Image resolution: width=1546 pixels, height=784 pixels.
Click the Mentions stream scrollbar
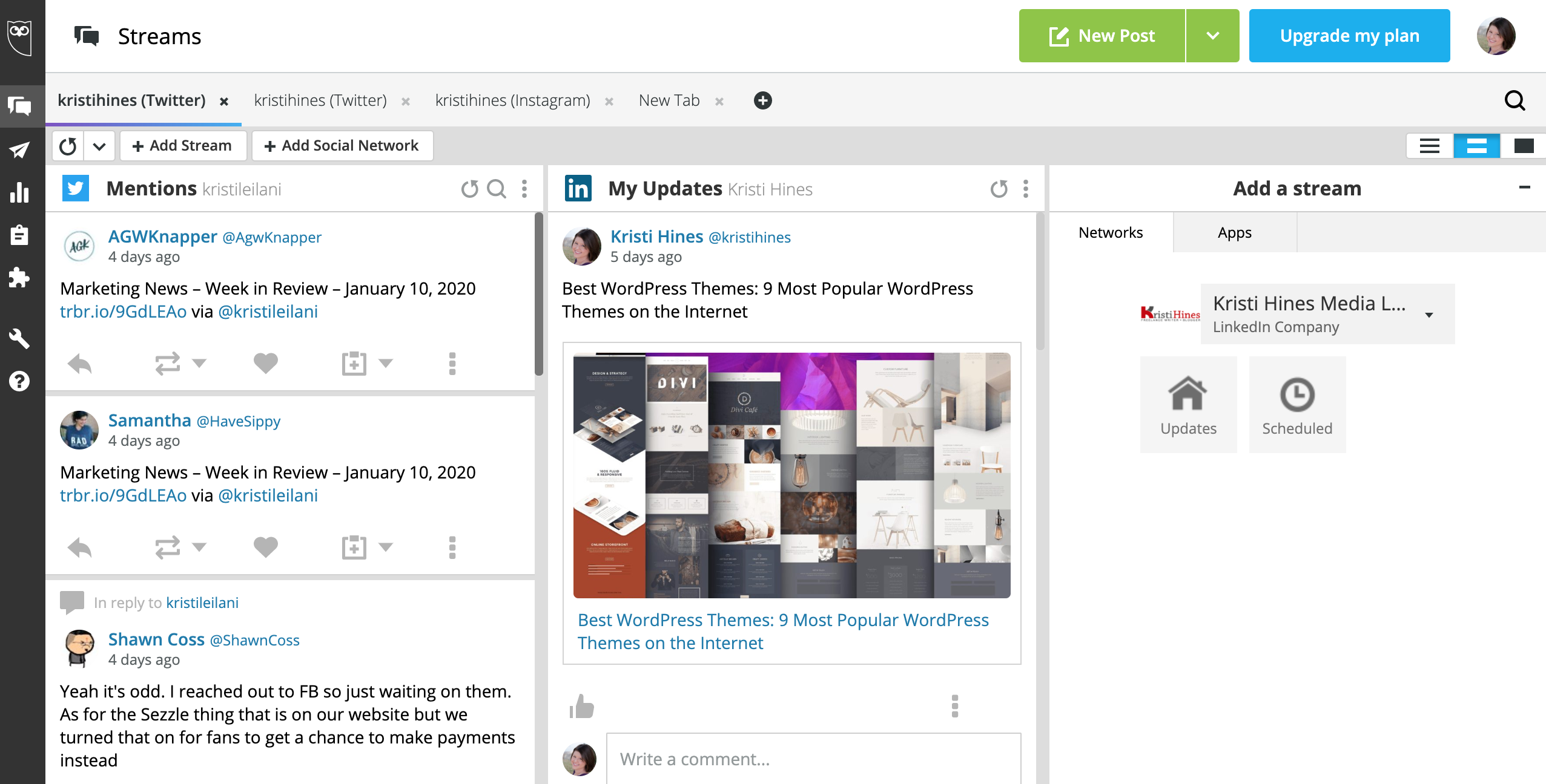(x=538, y=294)
